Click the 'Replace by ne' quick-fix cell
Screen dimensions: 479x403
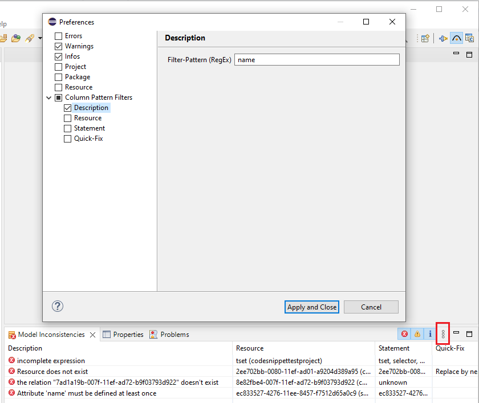[456, 372]
